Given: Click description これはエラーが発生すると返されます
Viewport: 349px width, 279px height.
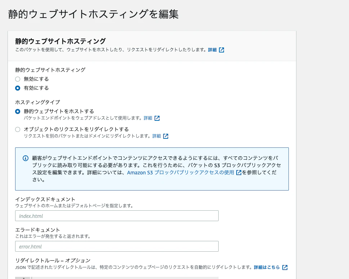Looking at the screenshot, I should point(53,236).
